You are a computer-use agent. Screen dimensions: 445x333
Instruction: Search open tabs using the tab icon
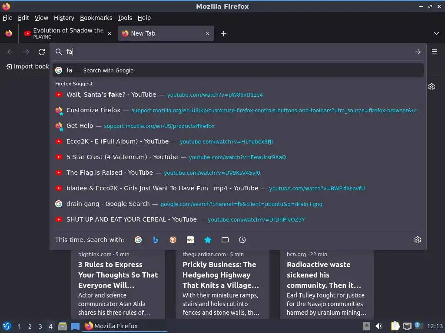225,240
